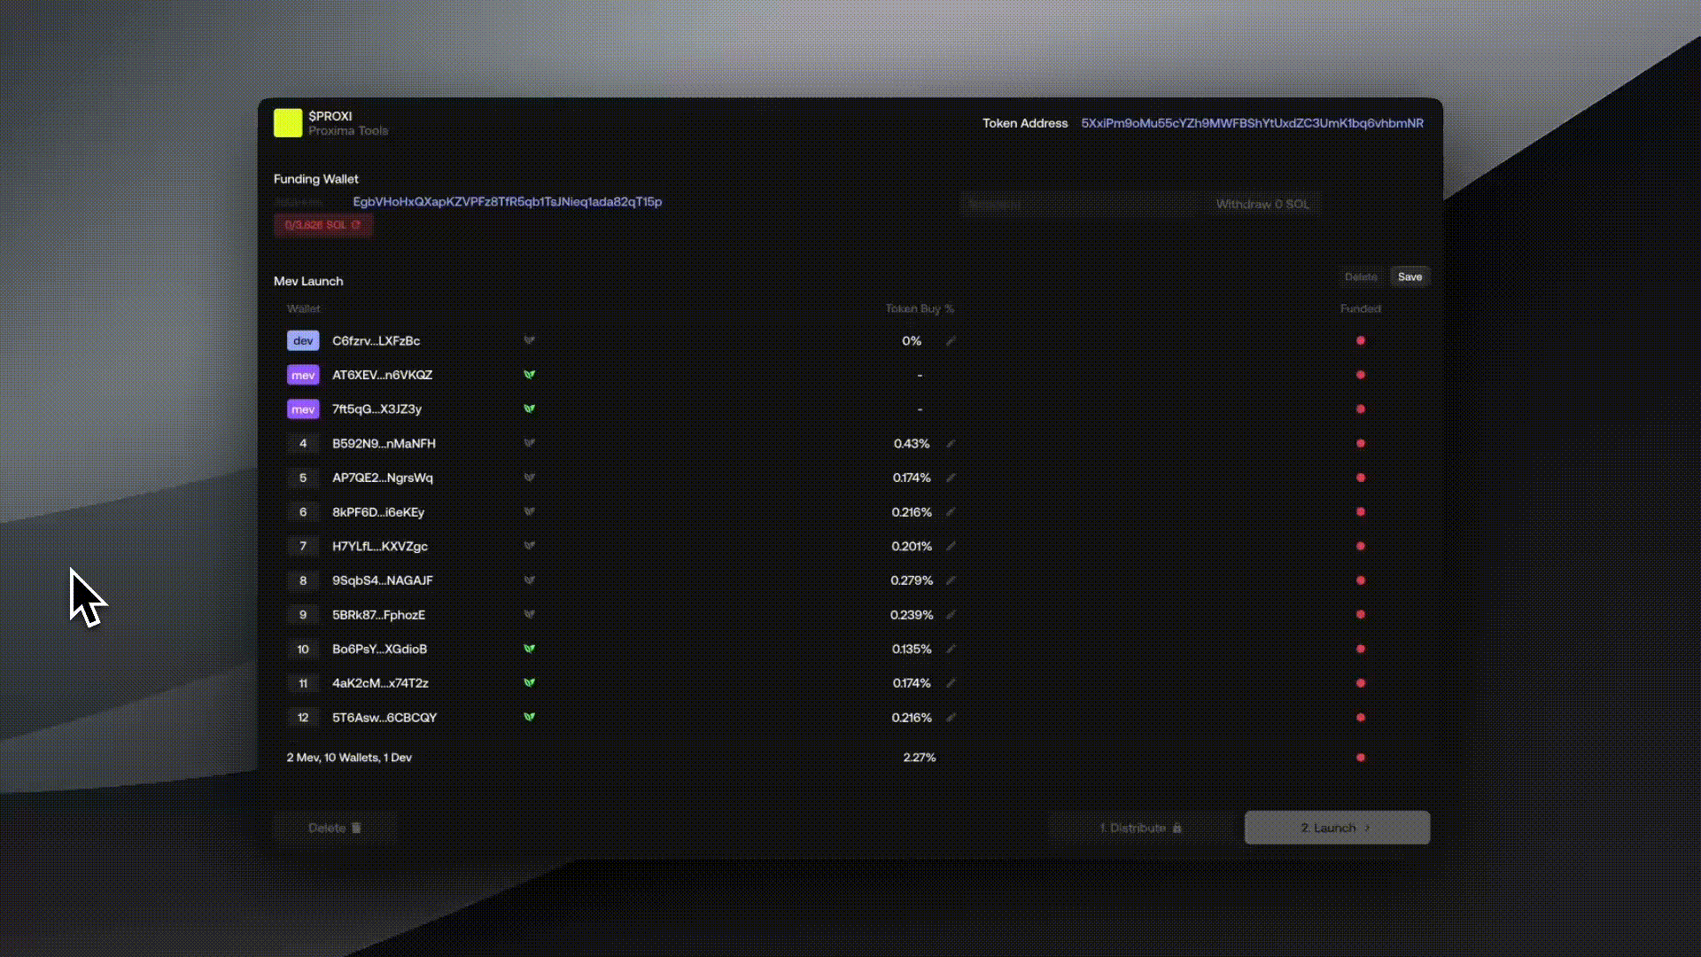Click the 1. Distribute button

1140,828
